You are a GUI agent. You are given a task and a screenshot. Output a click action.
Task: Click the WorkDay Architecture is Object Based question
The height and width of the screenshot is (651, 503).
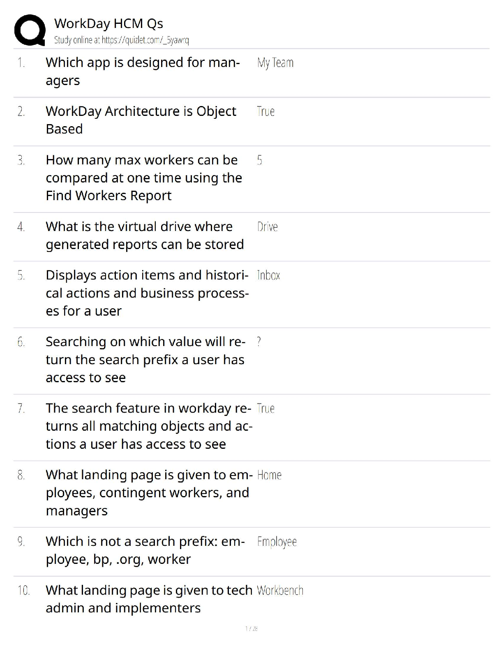[141, 120]
